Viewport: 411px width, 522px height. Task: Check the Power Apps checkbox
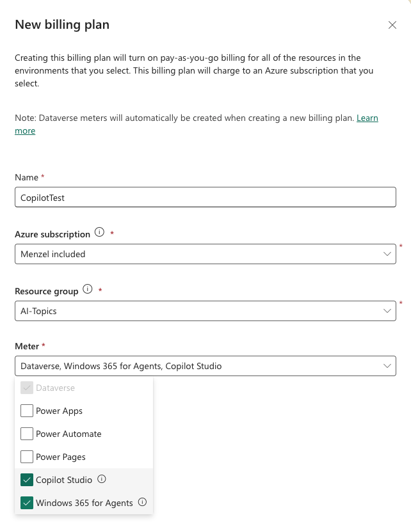27,411
